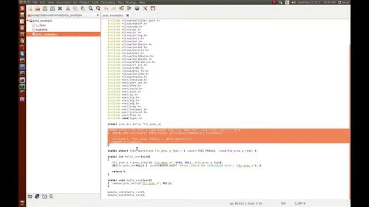Preview in browser using globe icon

pos(137,9)
